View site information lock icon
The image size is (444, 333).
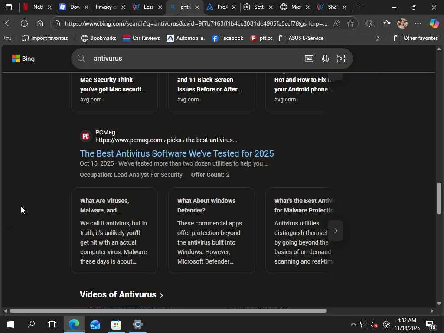tap(57, 23)
